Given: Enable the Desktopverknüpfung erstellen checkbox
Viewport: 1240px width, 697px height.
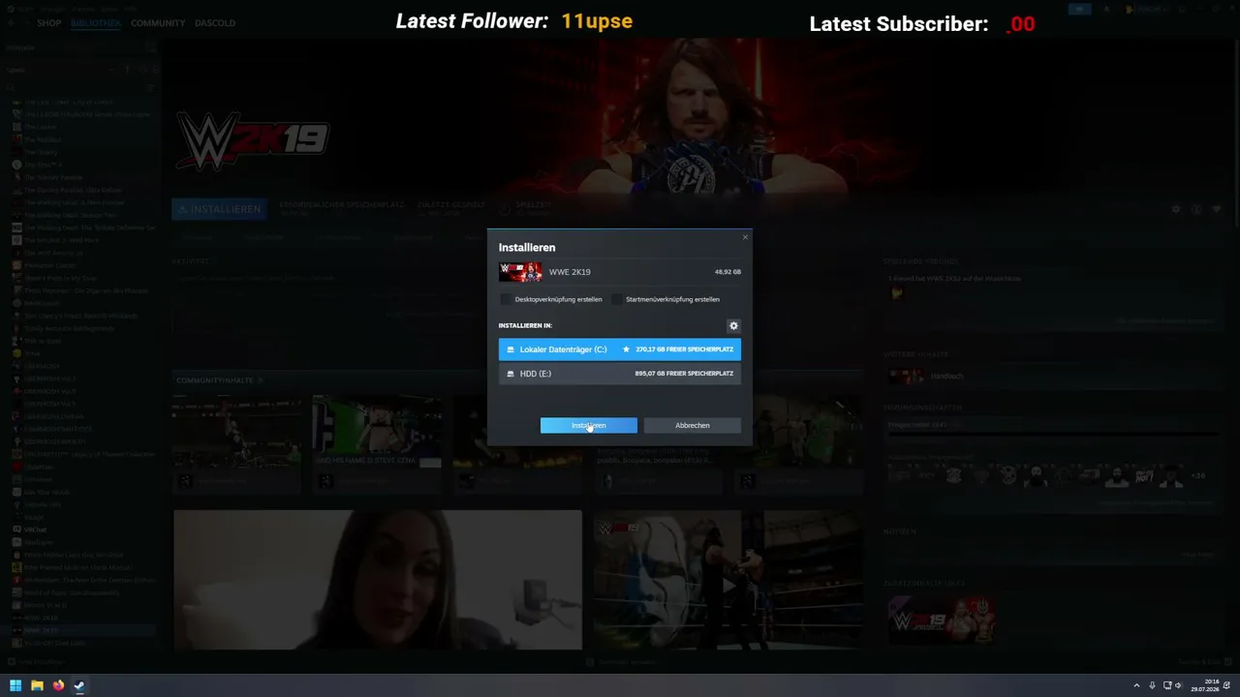Looking at the screenshot, I should [505, 299].
